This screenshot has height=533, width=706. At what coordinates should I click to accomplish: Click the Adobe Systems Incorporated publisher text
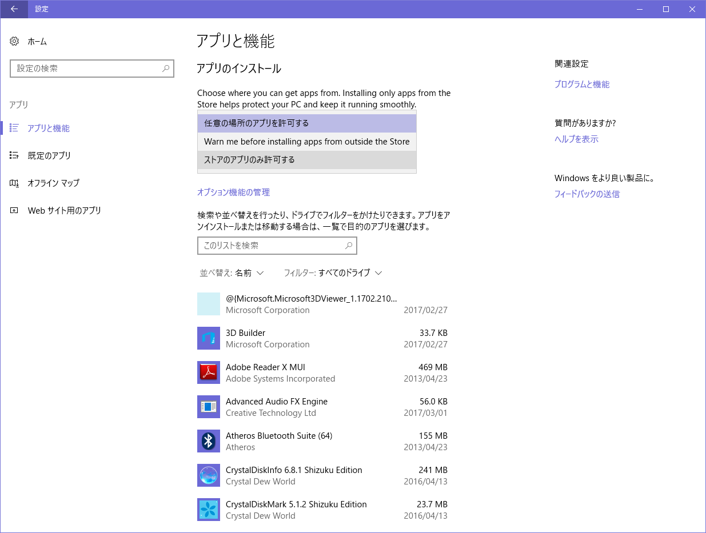pyautogui.click(x=280, y=379)
